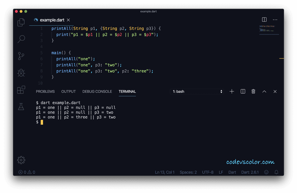Maximize the panel with the chevron up
Viewport: 297px width, 193px height.
coord(264,91)
